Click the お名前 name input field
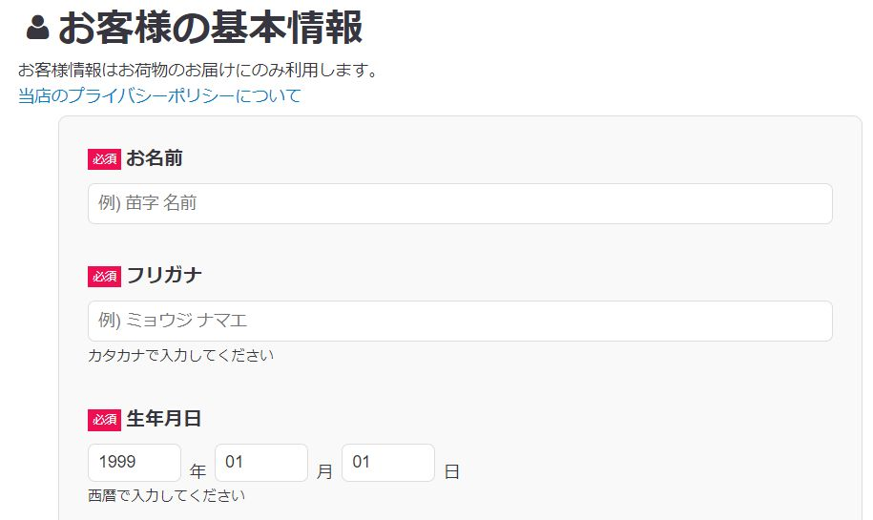The width and height of the screenshot is (873, 520). (460, 203)
